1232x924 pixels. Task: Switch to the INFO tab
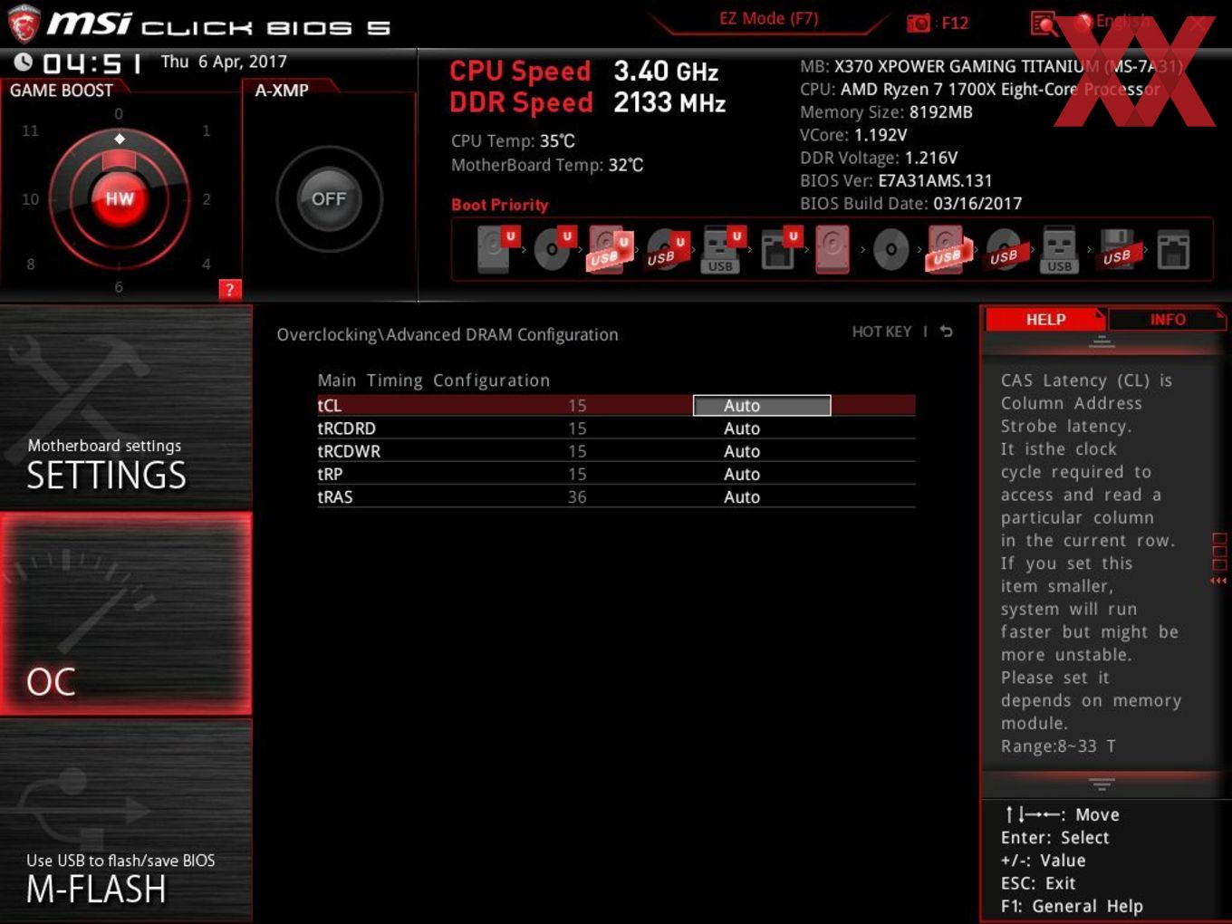click(x=1167, y=319)
